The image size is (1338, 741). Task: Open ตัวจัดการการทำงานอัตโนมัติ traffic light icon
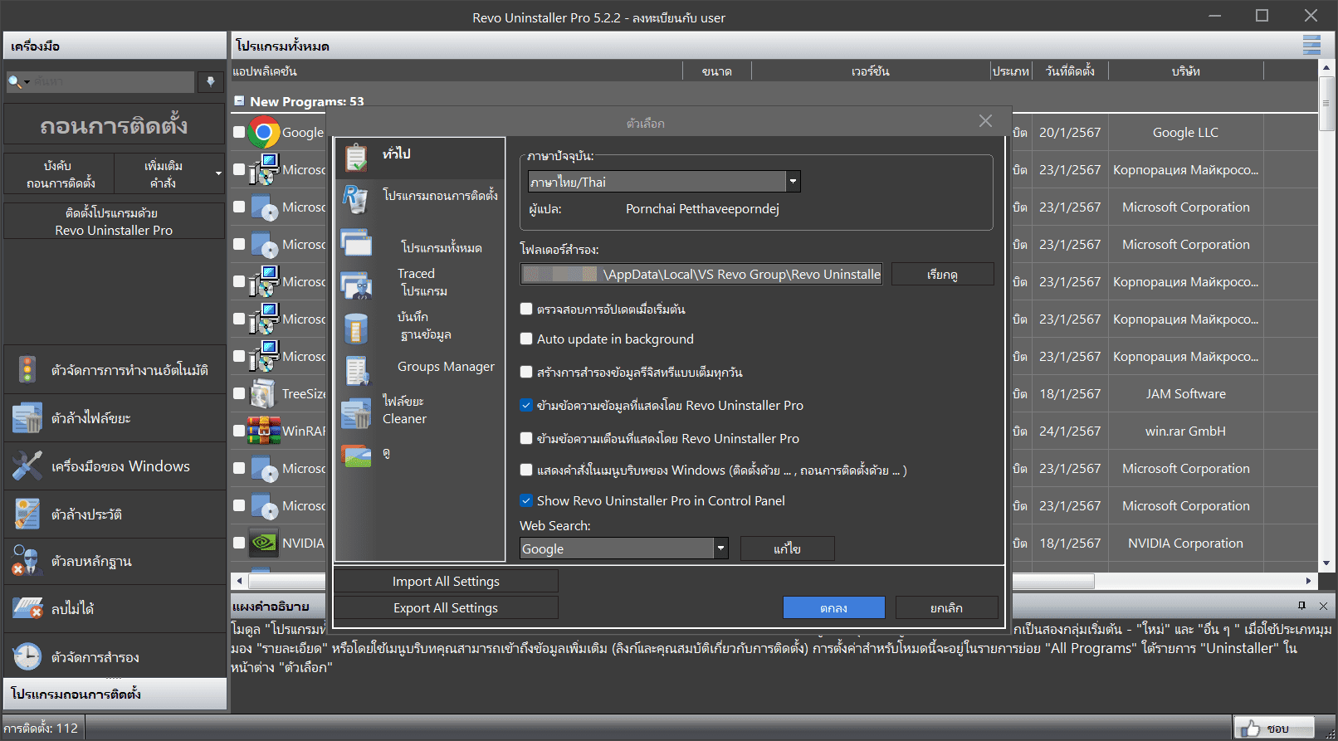pyautogui.click(x=27, y=369)
